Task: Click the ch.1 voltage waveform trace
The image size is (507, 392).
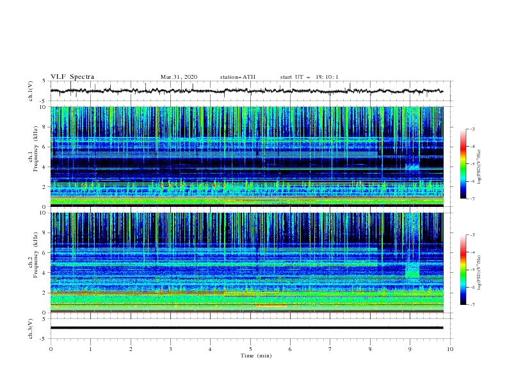Action: [246, 91]
